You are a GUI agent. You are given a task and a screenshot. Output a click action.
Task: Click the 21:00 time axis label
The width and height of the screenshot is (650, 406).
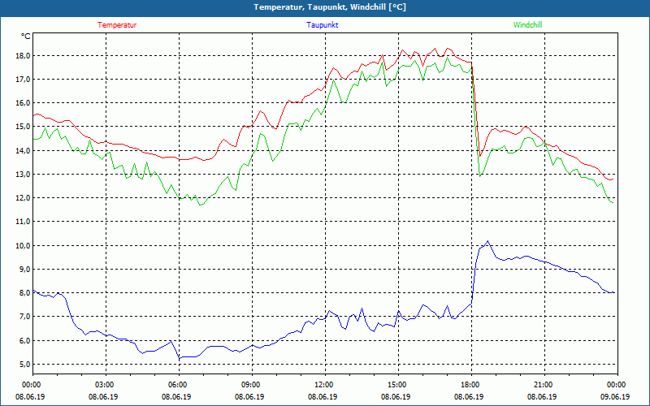coord(542,385)
